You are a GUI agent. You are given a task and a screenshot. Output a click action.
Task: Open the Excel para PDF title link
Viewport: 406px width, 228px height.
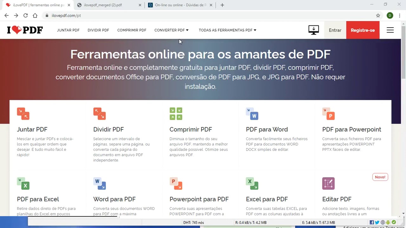click(267, 199)
